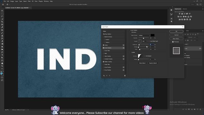Image resolution: width=204 pixels, height=115 pixels.
Task: Click the Distance value input field
Action: tap(152, 45)
